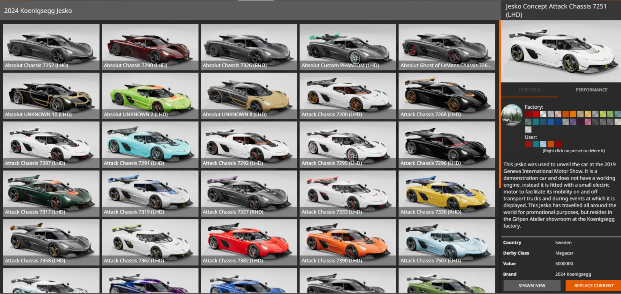Click the Derby Class value Megacar
The height and width of the screenshot is (294, 621).
coord(564,253)
